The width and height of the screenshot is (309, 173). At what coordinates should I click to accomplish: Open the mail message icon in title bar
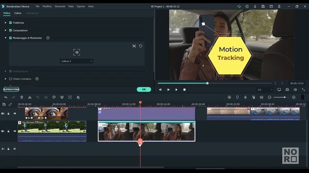[x=271, y=6]
